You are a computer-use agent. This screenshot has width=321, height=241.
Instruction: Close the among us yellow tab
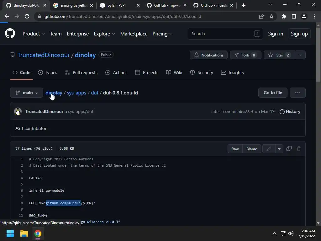point(92,5)
